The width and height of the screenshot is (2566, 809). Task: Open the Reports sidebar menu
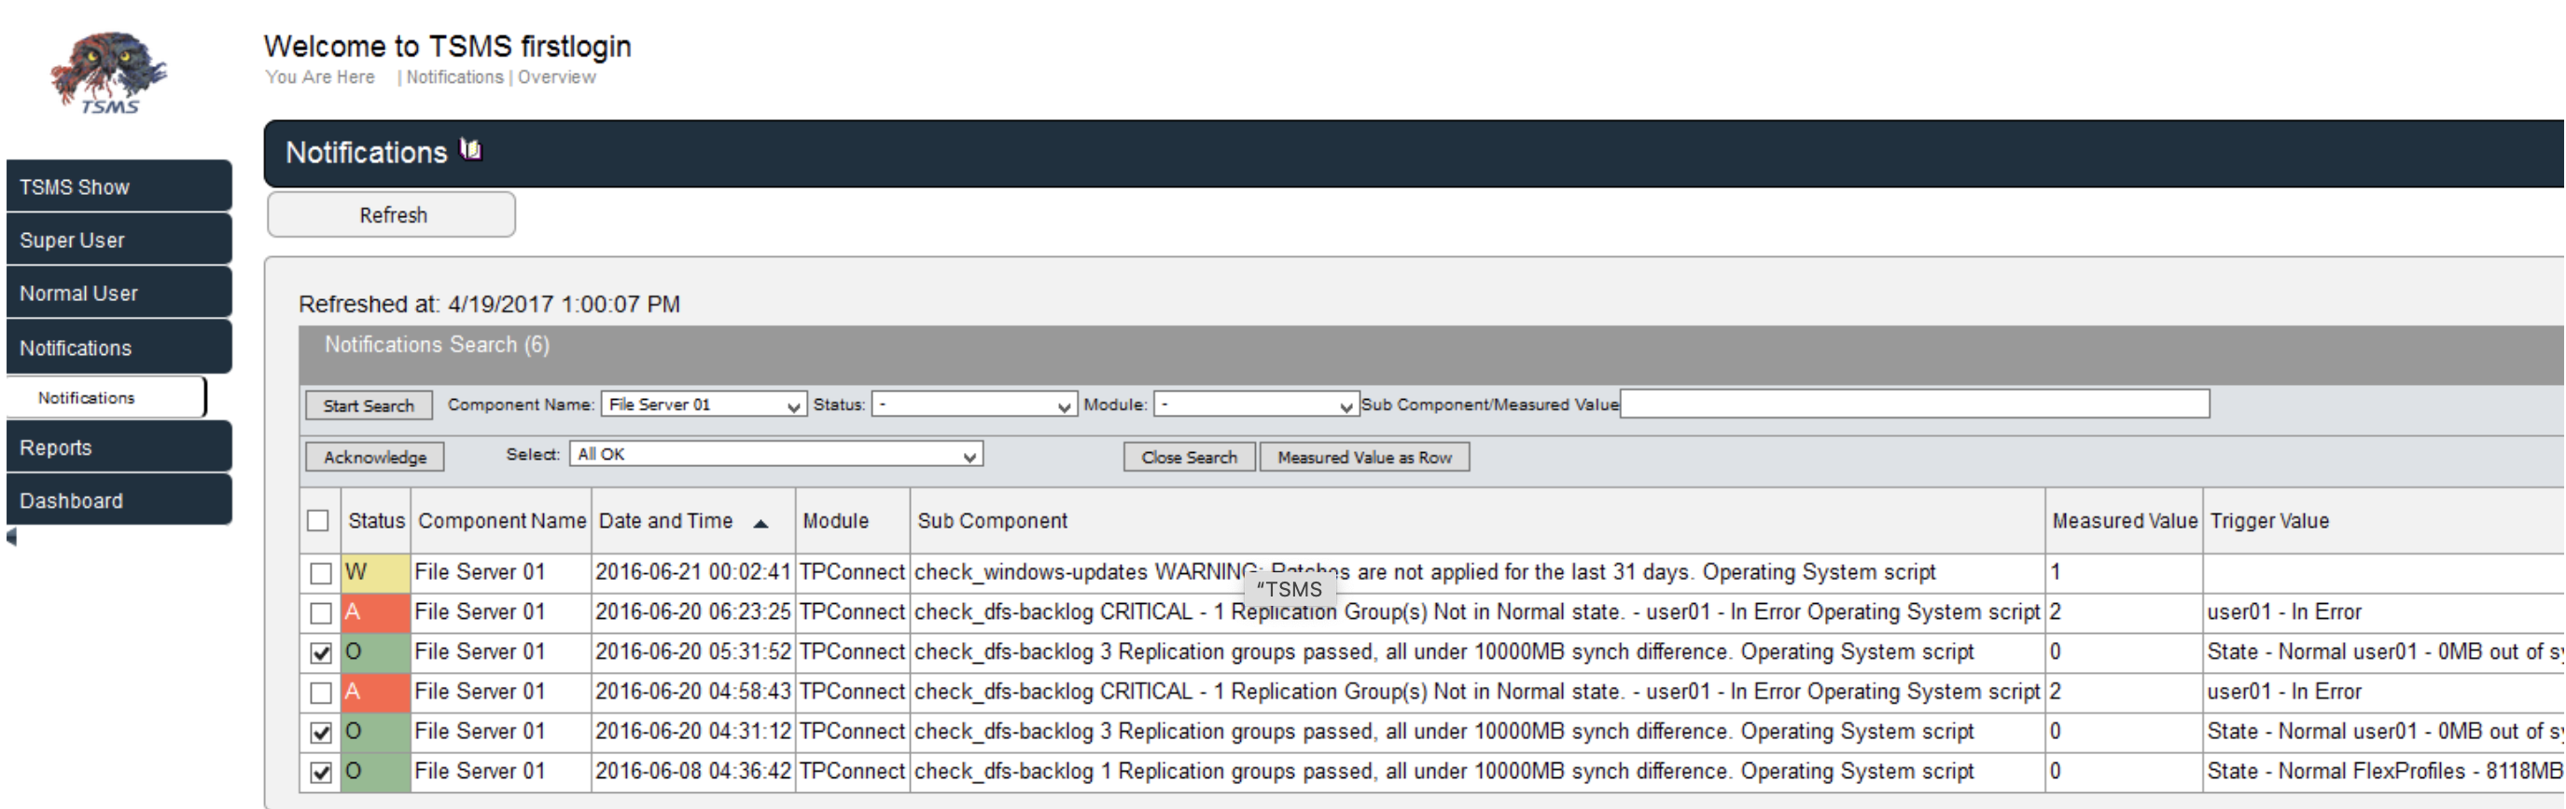[119, 447]
